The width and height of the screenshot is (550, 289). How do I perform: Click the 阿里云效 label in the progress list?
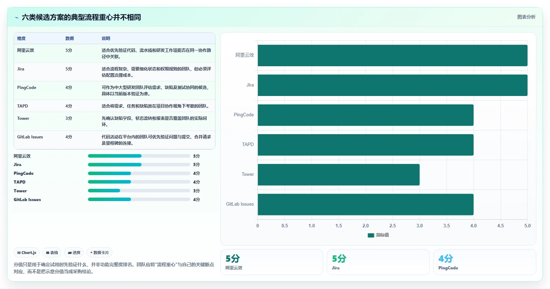22,156
